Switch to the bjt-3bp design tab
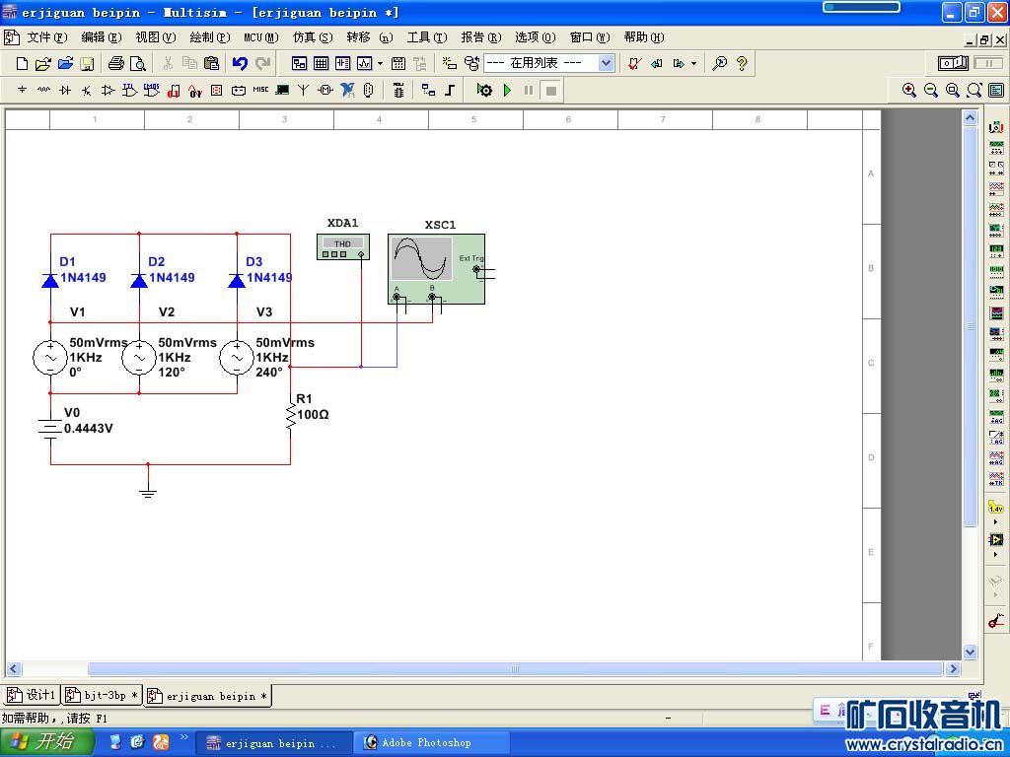 point(103,695)
